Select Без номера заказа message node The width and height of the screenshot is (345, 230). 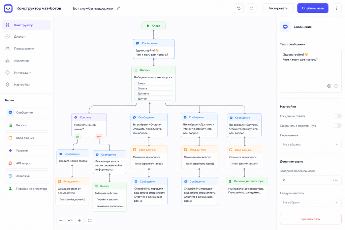tap(109, 162)
